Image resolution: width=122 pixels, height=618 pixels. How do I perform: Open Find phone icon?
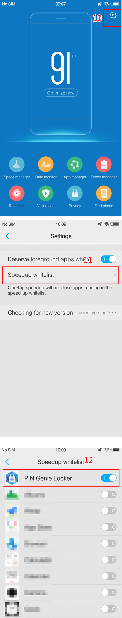[104, 193]
